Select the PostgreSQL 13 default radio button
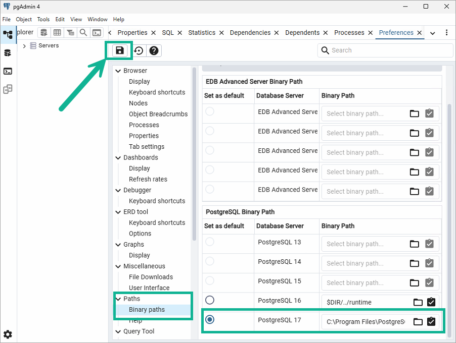The width and height of the screenshot is (456, 343). pos(210,242)
